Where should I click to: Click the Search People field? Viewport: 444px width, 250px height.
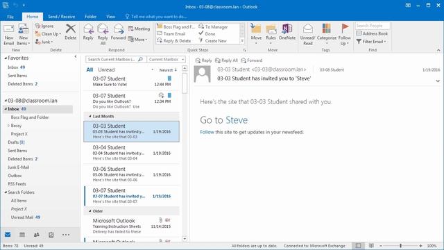[x=373, y=26]
